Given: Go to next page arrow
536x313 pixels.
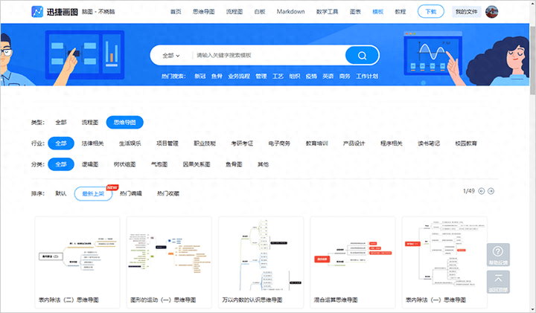Looking at the screenshot, I should pyautogui.click(x=491, y=191).
